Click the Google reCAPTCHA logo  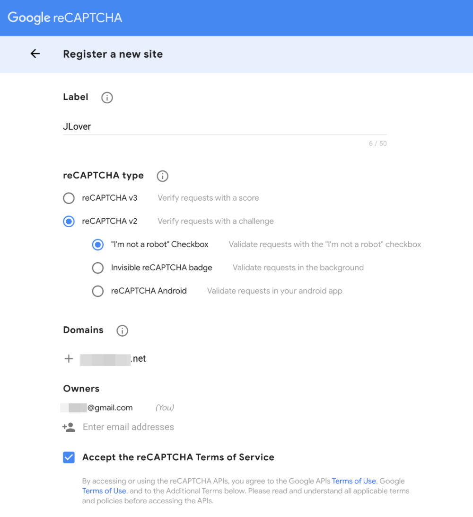65,18
